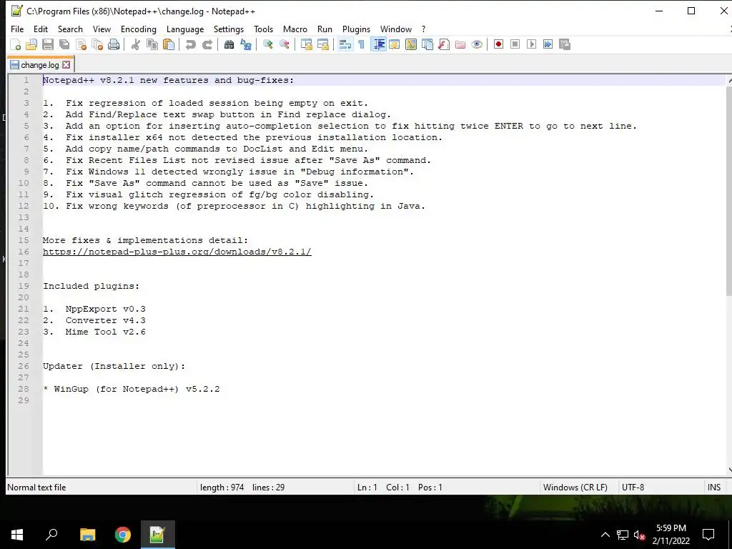This screenshot has width=732, height=549.
Task: Toggle the Show Indent Guide icon
Action: click(379, 45)
